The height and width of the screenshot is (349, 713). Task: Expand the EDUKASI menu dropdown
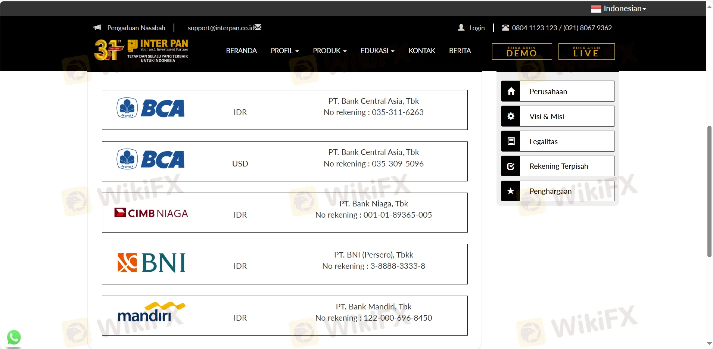[377, 51]
